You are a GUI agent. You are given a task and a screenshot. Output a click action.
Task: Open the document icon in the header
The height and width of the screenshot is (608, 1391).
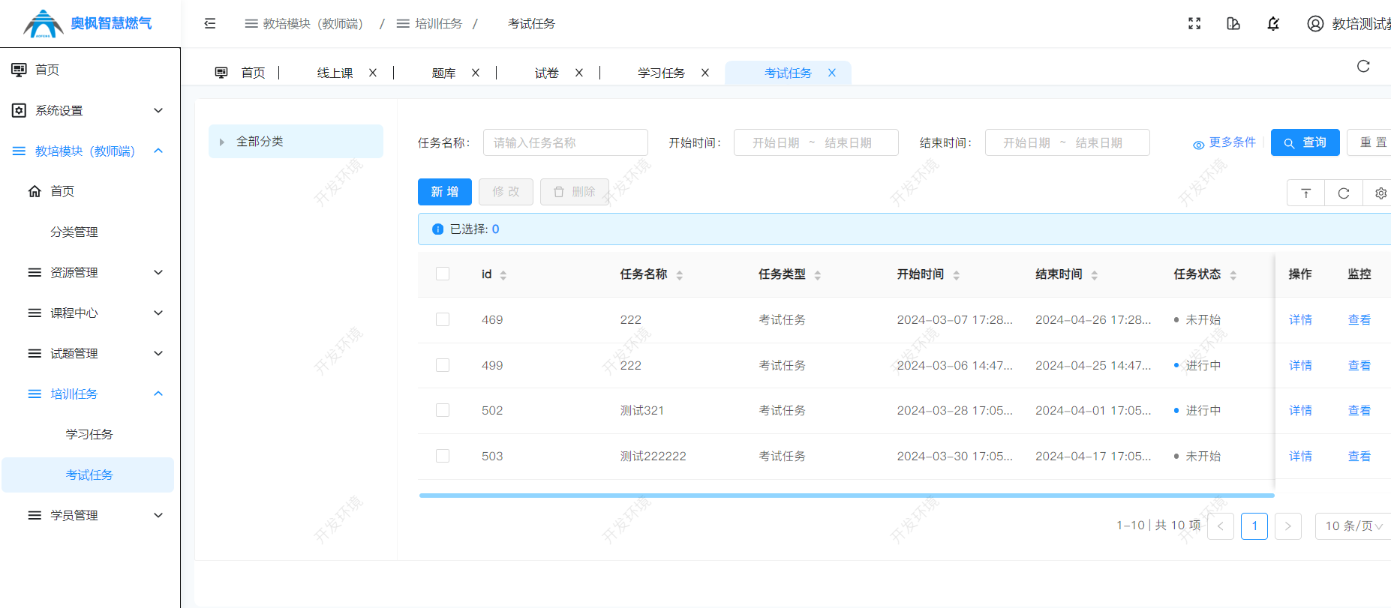1233,23
